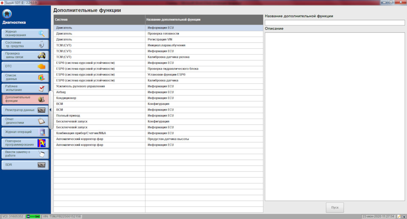This screenshot has height=219, width=407.
Task: Open Отчет диагностики in the sidebar
Action: [x=25, y=121]
